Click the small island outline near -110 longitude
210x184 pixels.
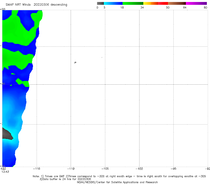(x=75, y=62)
